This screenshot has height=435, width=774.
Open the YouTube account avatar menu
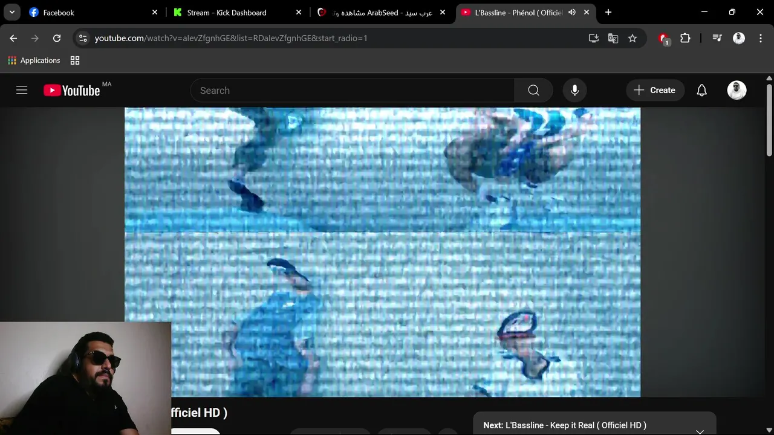click(x=737, y=90)
